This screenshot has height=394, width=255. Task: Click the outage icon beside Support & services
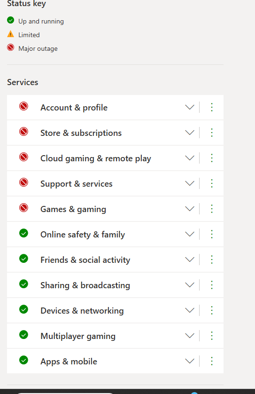tap(23, 182)
